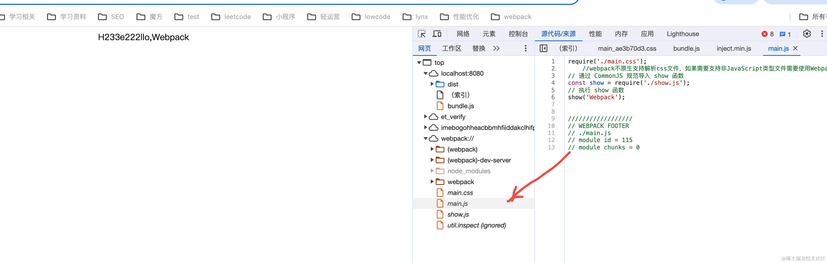Open navigator pane kebab menu
The image size is (827, 263).
pos(526,48)
